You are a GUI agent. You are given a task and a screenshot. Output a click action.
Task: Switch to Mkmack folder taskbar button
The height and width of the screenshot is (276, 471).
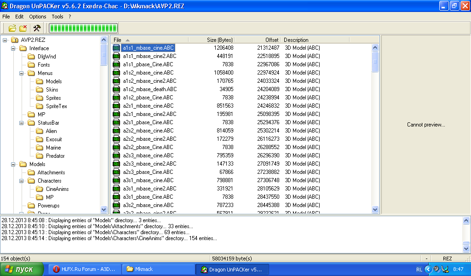[x=159, y=269]
